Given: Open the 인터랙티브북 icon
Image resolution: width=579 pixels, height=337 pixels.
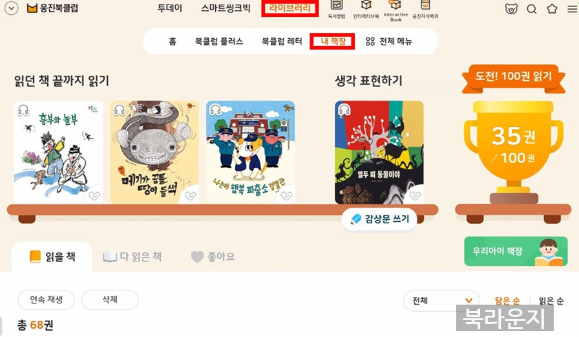Looking at the screenshot, I should tap(366, 10).
